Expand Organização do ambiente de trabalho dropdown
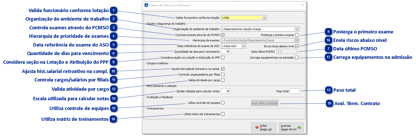416x138 pixels. 297,29
